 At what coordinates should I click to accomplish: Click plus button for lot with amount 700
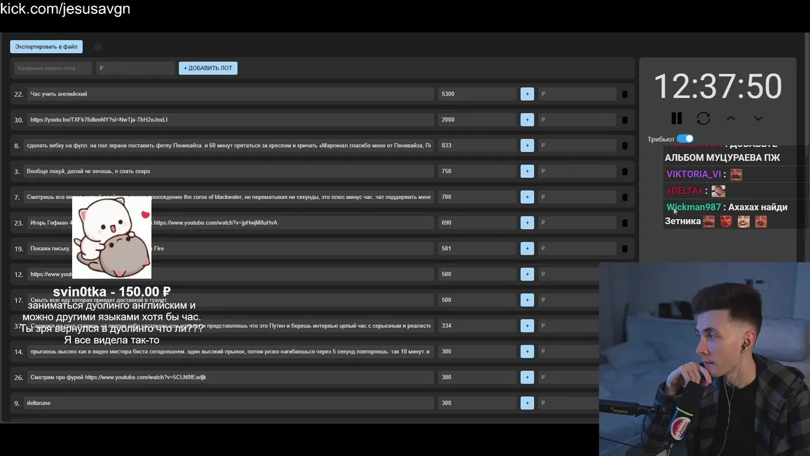point(527,197)
